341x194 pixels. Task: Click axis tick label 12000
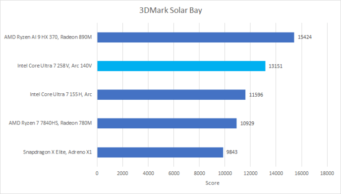tap(250, 173)
